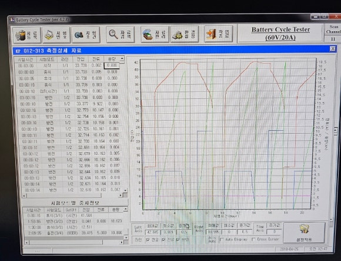341x261 pixels.
Task: Edit the Left Axis increment field
Action: pyautogui.click(x=184, y=232)
